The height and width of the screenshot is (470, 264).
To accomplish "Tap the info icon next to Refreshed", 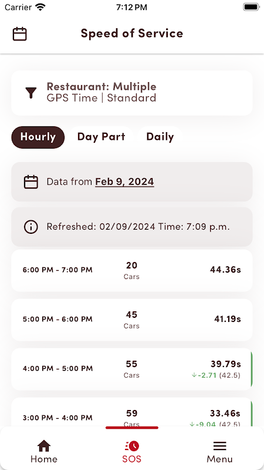I will coord(31,227).
